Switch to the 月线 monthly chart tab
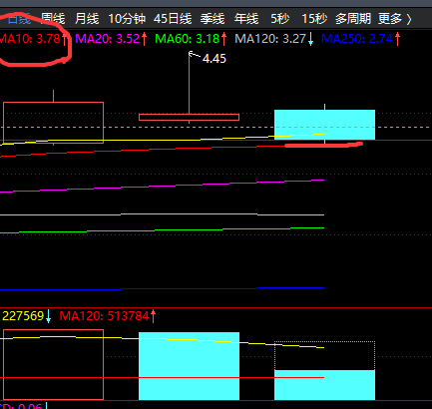 pos(87,19)
